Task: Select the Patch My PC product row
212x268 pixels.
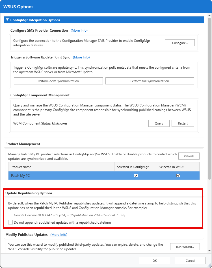Action: [x=57, y=175]
